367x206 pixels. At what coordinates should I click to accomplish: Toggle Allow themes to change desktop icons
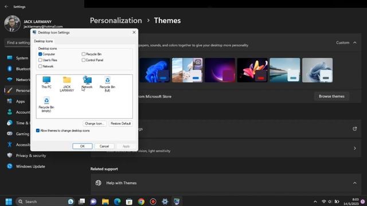pos(38,130)
